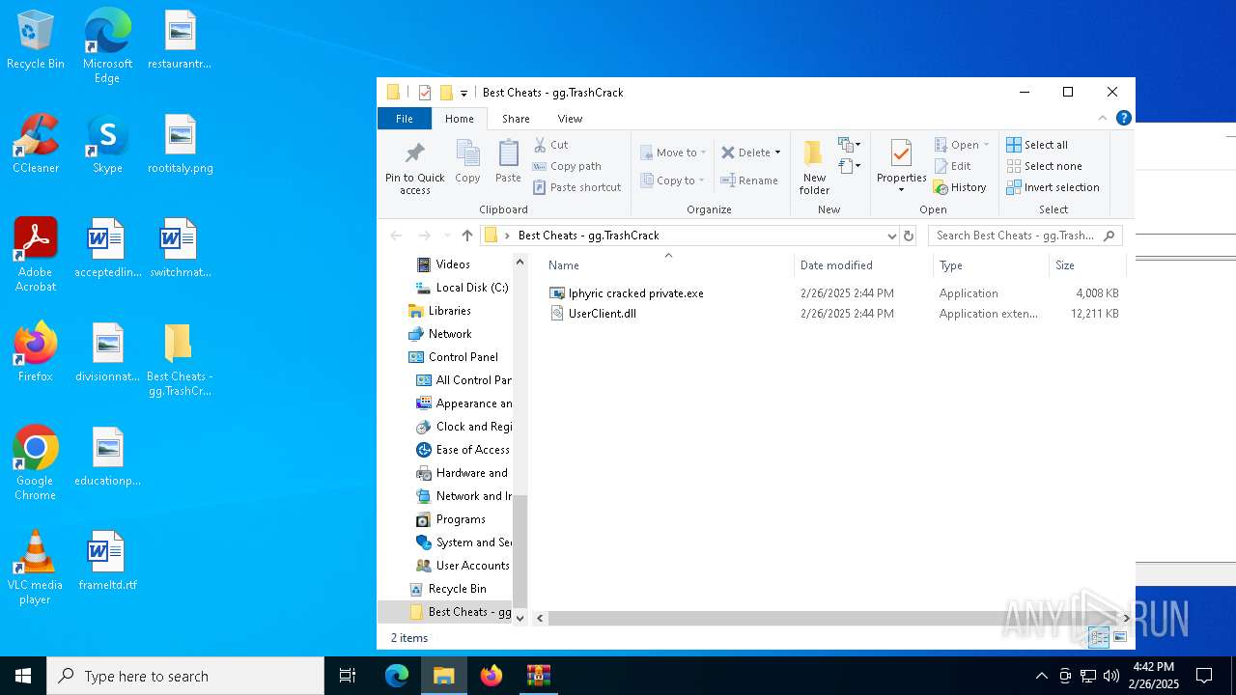The height and width of the screenshot is (695, 1236).
Task: Click Rename in Organize group
Action: [749, 181]
